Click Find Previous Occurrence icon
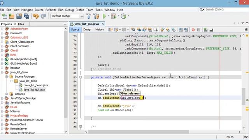 coord(139,30)
